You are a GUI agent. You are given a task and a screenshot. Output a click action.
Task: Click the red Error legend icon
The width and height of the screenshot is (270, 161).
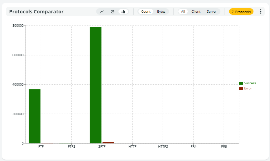tap(241, 88)
